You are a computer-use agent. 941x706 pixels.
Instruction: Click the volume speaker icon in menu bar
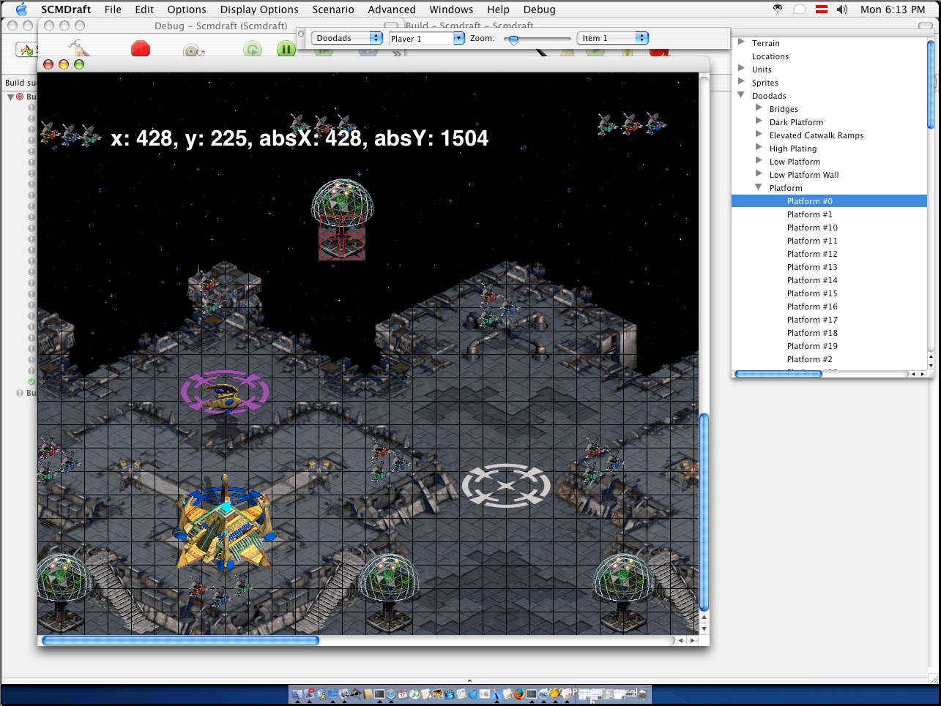point(842,10)
